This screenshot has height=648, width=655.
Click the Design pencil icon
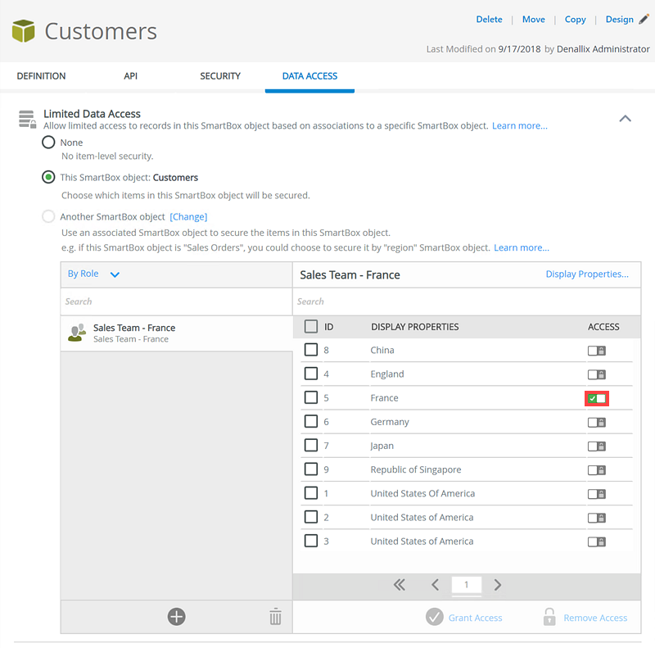[644, 19]
